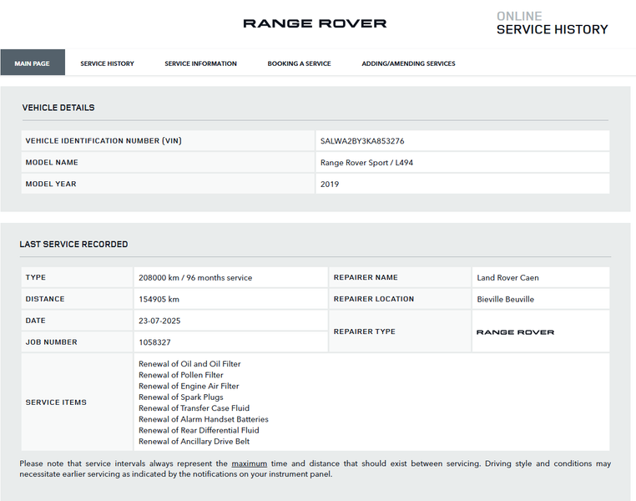The width and height of the screenshot is (636, 501).
Task: Open Adding/Amending Services tab
Action: coord(408,63)
